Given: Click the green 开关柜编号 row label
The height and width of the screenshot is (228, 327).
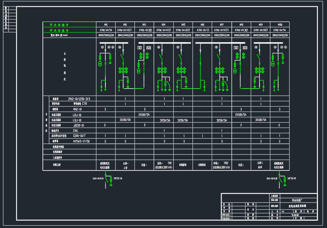Looking at the screenshot, I should (59, 25).
